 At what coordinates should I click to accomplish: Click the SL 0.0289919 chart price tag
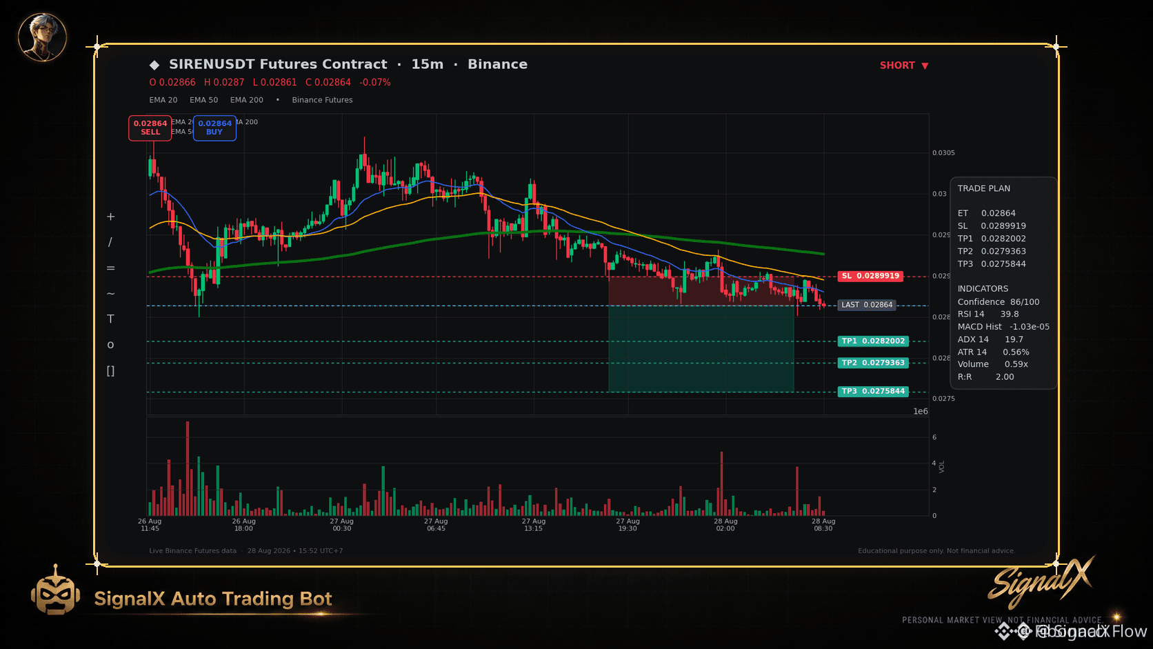click(x=870, y=276)
